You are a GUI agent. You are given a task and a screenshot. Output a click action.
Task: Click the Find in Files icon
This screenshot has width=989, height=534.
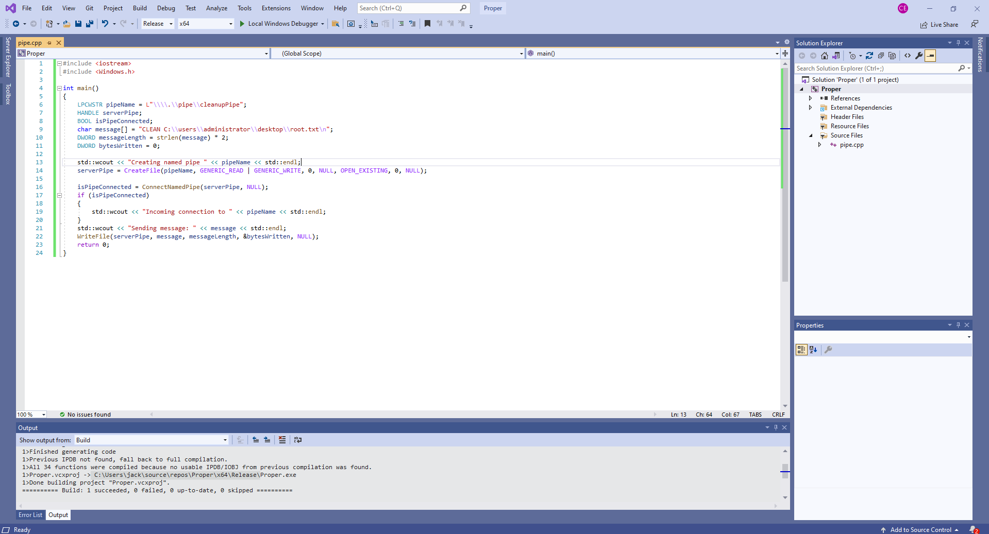point(336,24)
